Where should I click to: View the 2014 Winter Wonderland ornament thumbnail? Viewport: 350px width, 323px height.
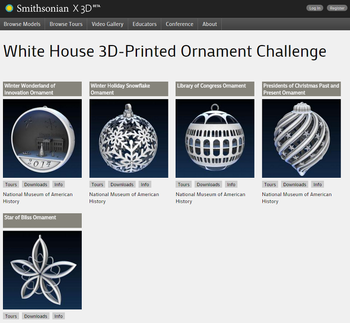[x=42, y=139]
